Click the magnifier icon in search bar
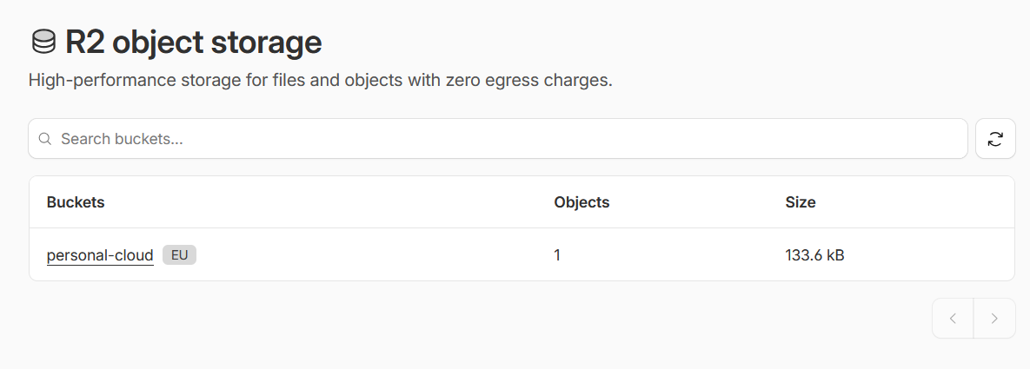 (45, 139)
